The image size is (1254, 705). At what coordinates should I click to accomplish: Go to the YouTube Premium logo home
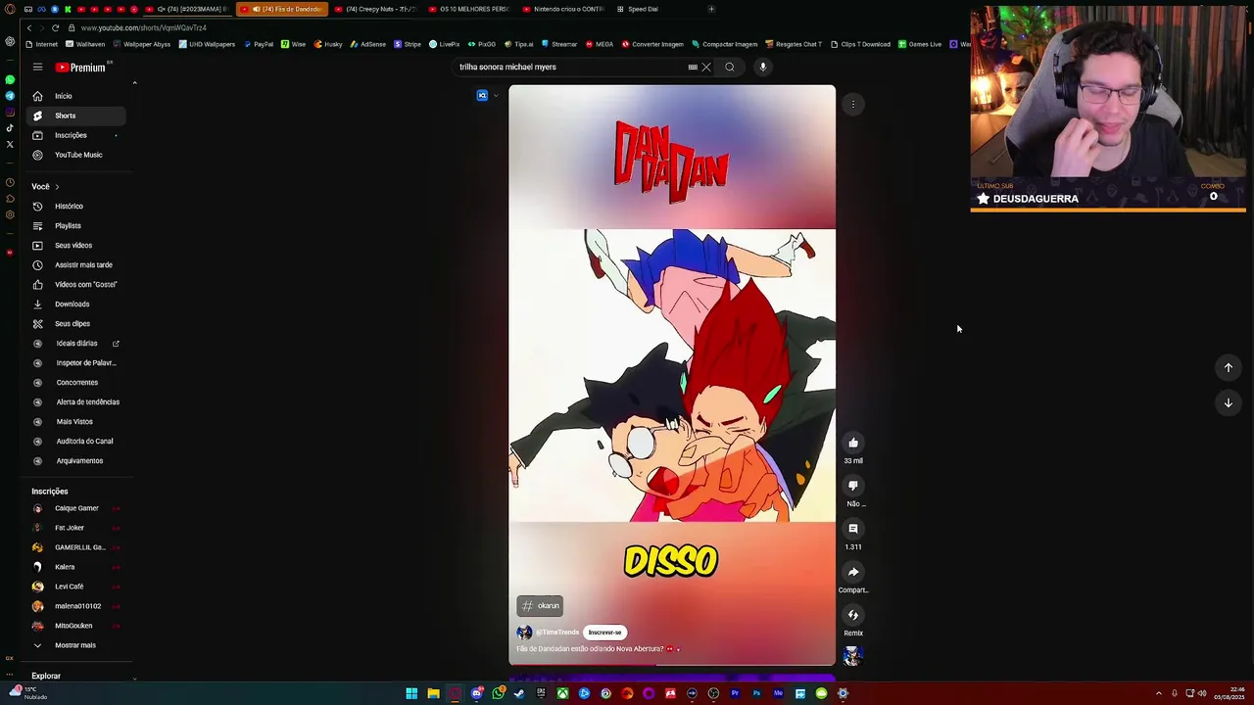pos(80,67)
